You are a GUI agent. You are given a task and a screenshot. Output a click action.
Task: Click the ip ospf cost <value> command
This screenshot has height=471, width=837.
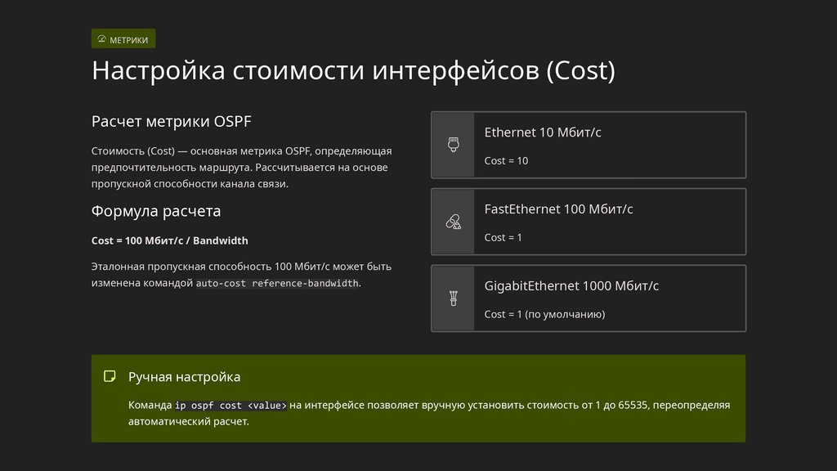[231, 405]
